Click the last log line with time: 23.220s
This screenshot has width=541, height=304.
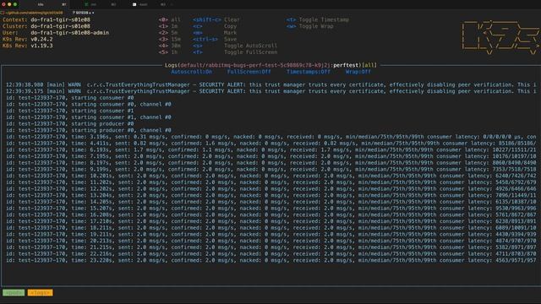pos(271,260)
